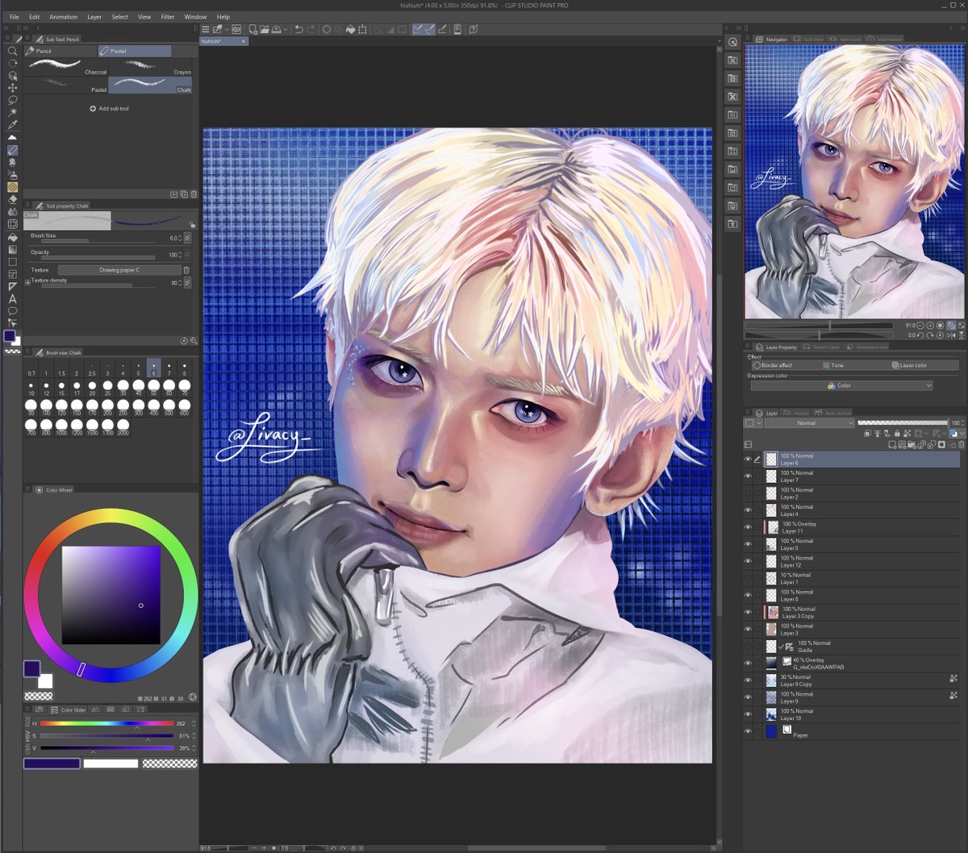
Task: Select the Crayon sub tool
Action: (x=150, y=66)
